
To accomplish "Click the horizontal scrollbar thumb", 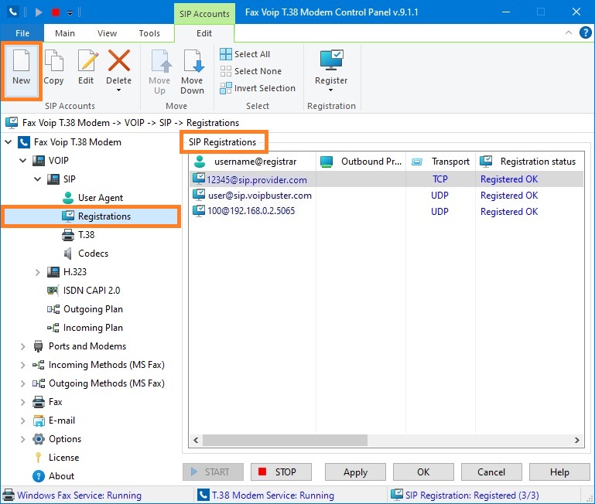I will pyautogui.click(x=285, y=440).
